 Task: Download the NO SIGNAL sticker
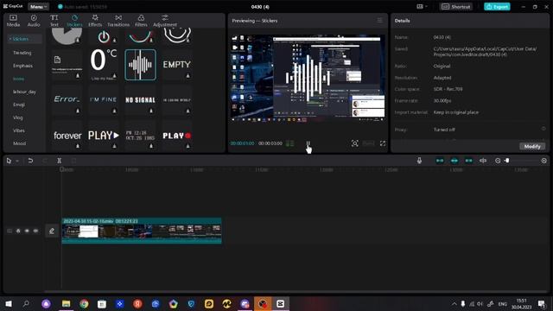[x=151, y=111]
